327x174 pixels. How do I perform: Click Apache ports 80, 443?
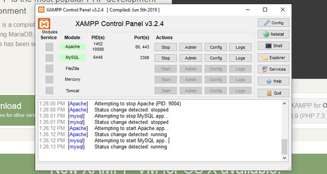142,47
